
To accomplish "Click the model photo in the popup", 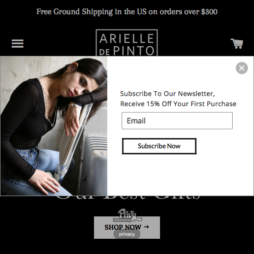I will click(x=54, y=126).
